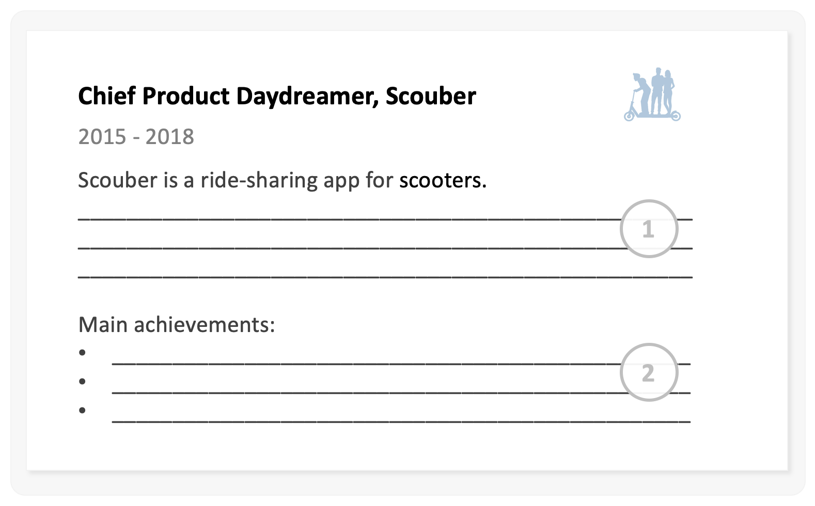Click the second achievement bullet's blank line
Screen dimensions: 815x506
pos(362,391)
